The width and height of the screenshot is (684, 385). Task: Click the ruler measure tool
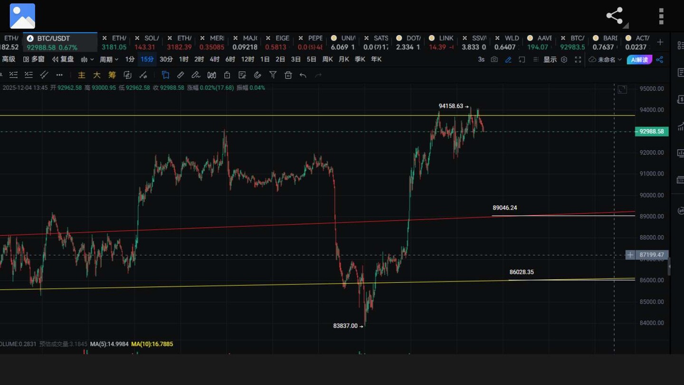(180, 75)
